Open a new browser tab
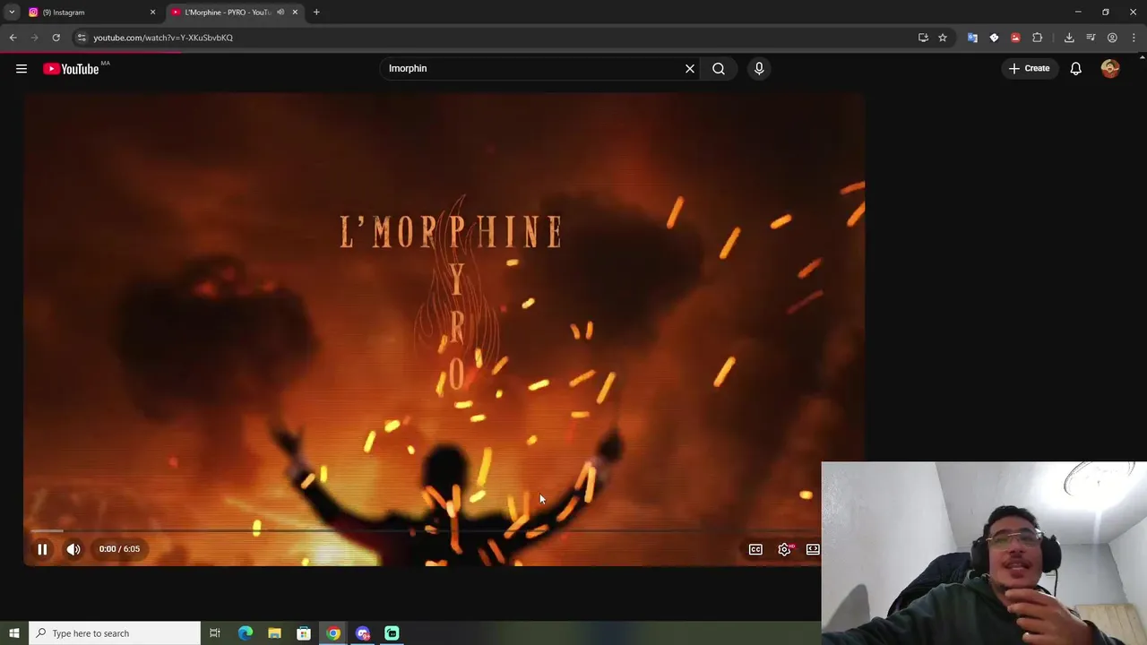This screenshot has height=645, width=1147. click(316, 13)
